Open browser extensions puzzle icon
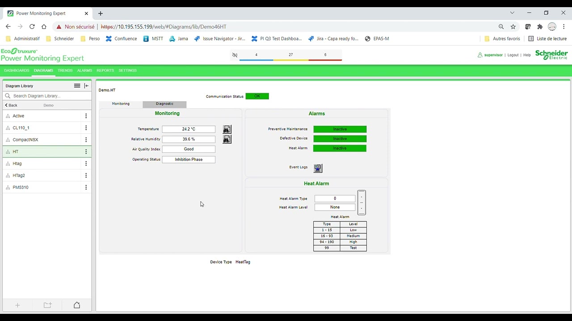572x321 pixels. click(540, 27)
